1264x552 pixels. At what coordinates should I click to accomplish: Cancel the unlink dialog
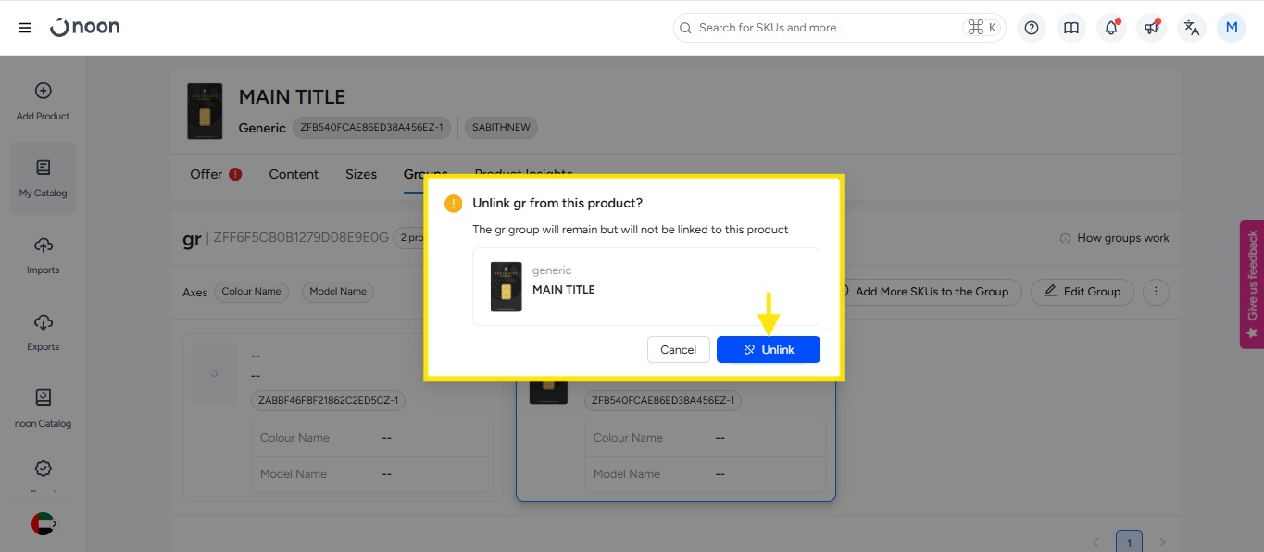678,349
